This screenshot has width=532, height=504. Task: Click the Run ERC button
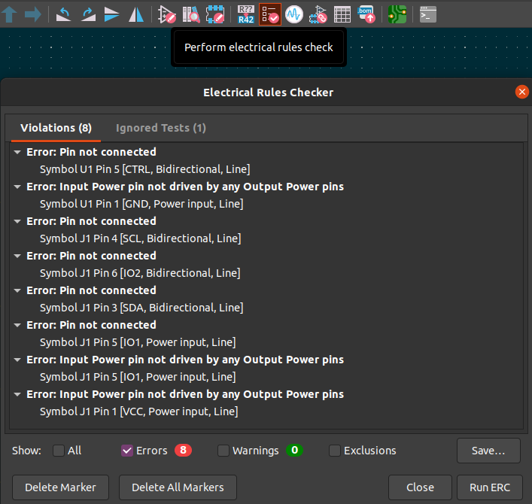point(490,487)
